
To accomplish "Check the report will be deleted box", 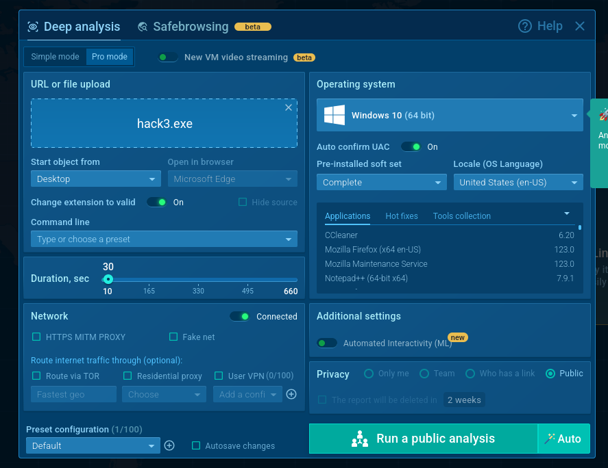I will (x=322, y=400).
